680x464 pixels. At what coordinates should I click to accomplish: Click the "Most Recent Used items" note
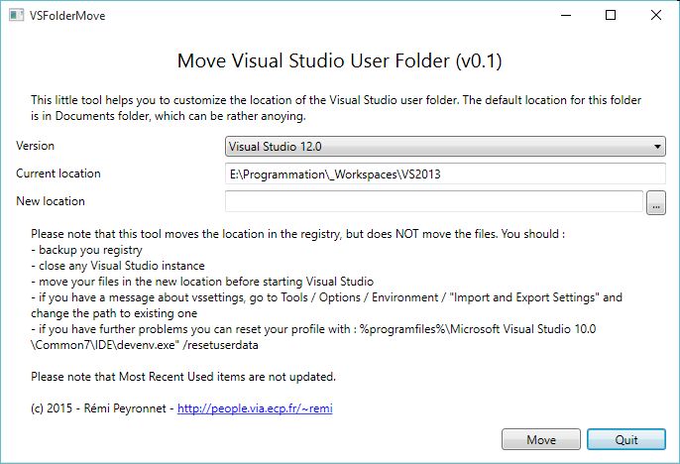(183, 377)
